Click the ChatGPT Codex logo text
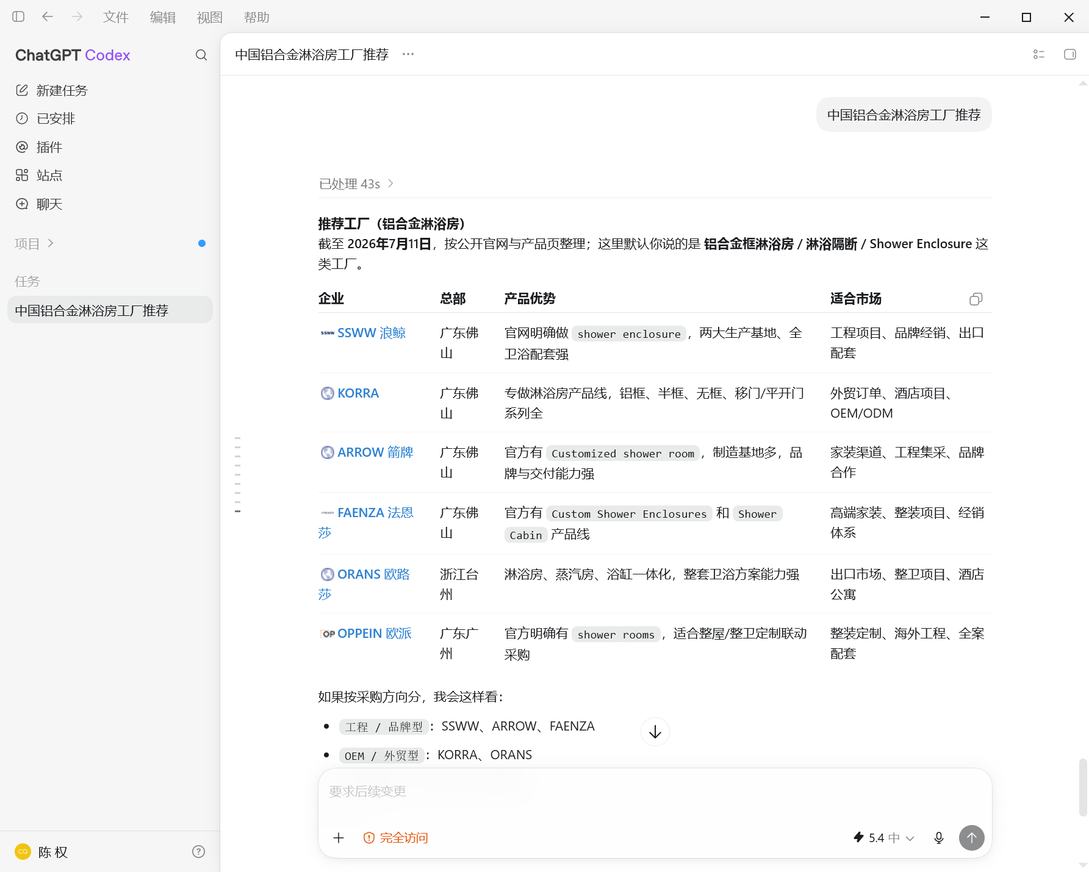Viewport: 1089px width, 872px height. point(73,55)
